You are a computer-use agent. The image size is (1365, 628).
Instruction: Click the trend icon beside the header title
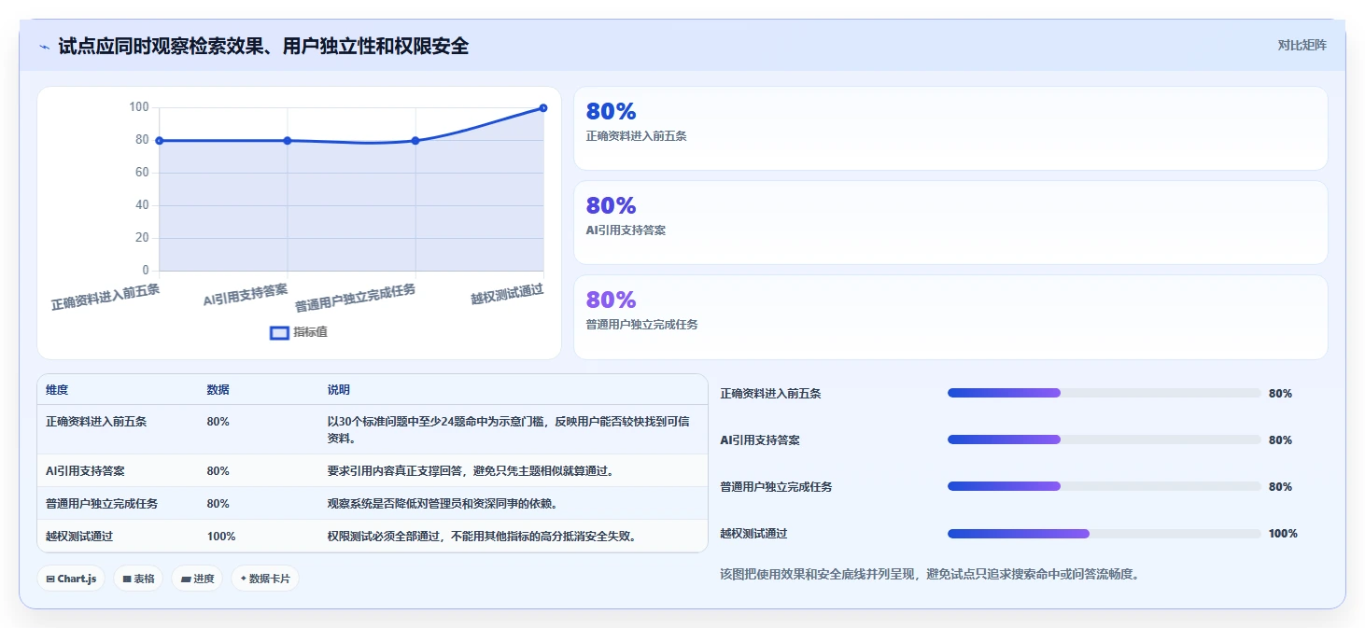tap(45, 47)
